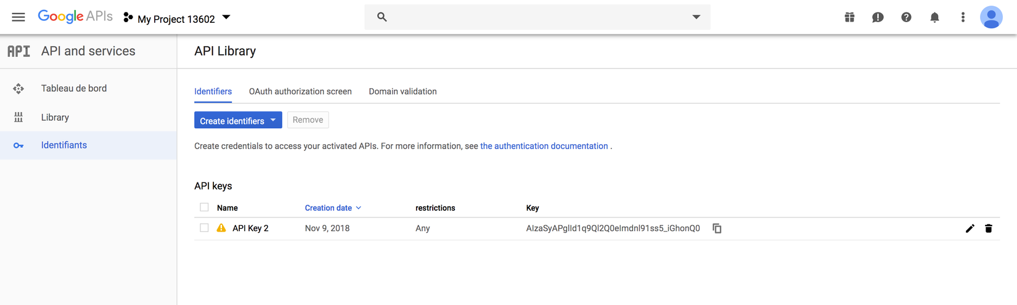Open the hamburger navigation menu
The image size is (1017, 305).
click(18, 17)
